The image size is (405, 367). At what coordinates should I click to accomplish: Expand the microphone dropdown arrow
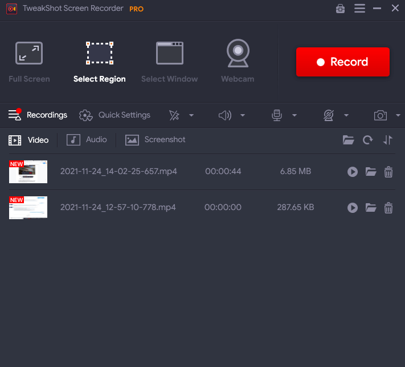click(x=294, y=115)
